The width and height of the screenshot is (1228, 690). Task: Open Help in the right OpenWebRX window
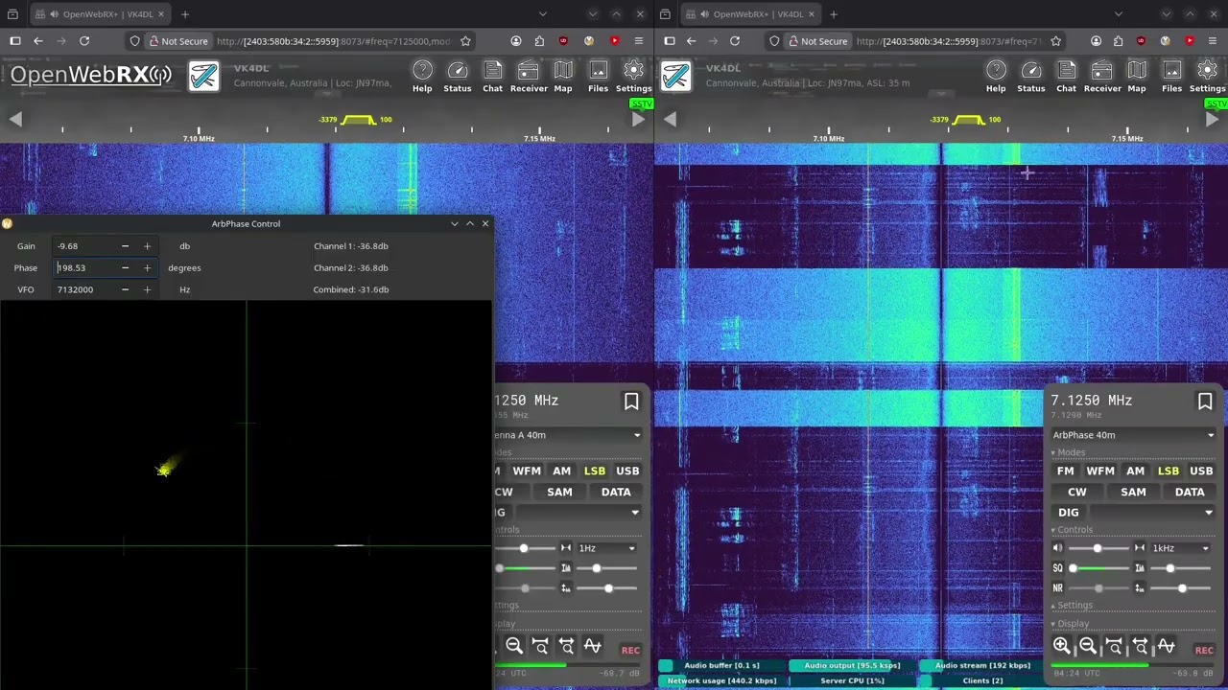996,77
